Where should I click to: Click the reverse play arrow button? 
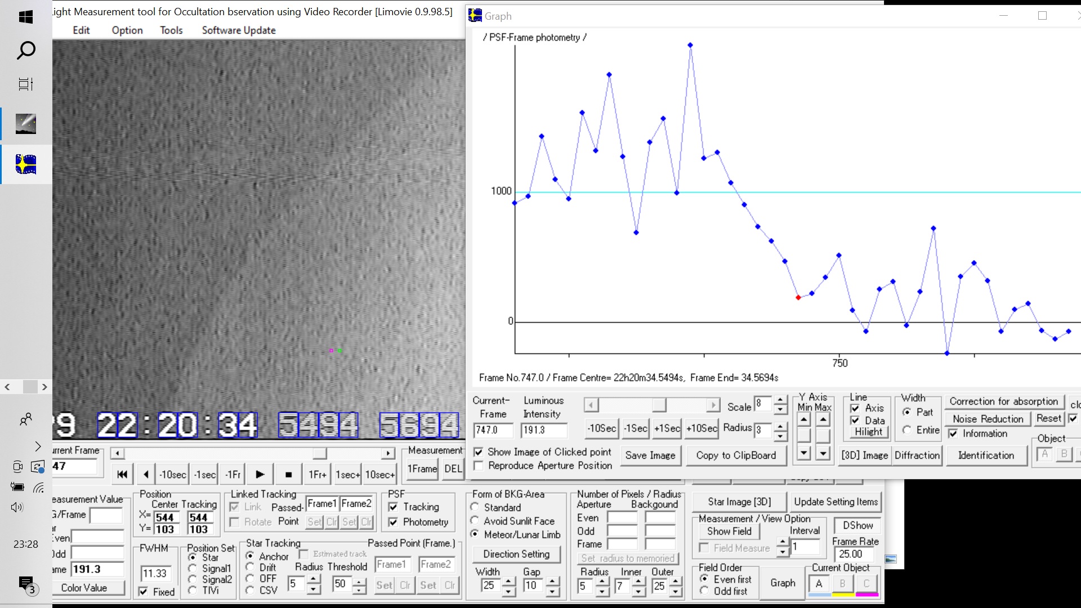pyautogui.click(x=146, y=475)
